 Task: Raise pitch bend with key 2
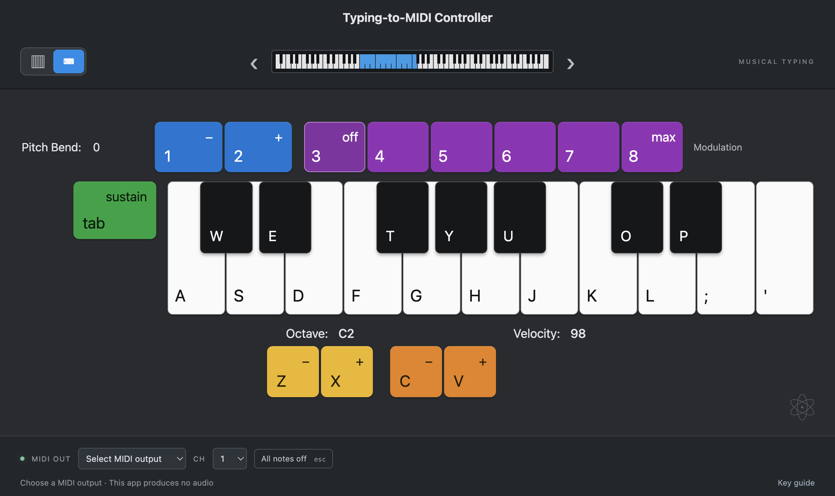(258, 147)
